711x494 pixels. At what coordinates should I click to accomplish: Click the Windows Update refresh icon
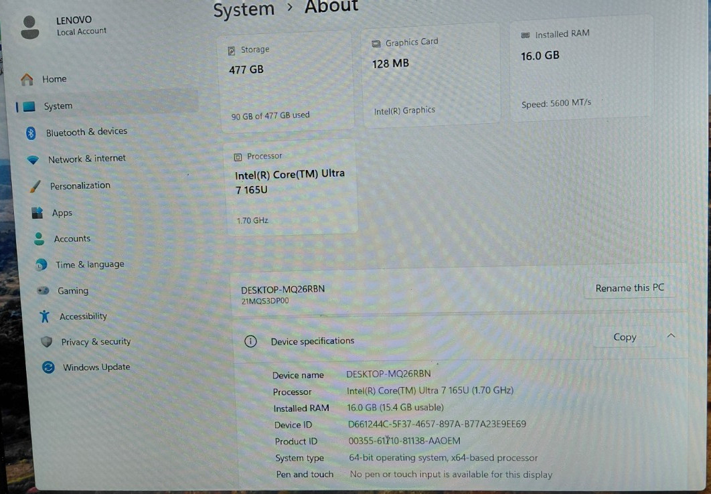coord(48,367)
